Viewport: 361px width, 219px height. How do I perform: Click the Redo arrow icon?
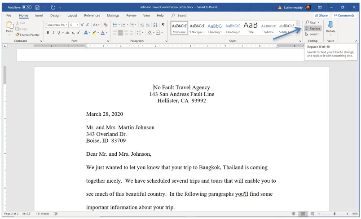click(53, 7)
